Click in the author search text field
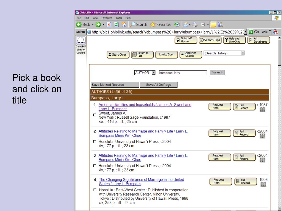The width and height of the screenshot is (282, 211). [x=183, y=73]
